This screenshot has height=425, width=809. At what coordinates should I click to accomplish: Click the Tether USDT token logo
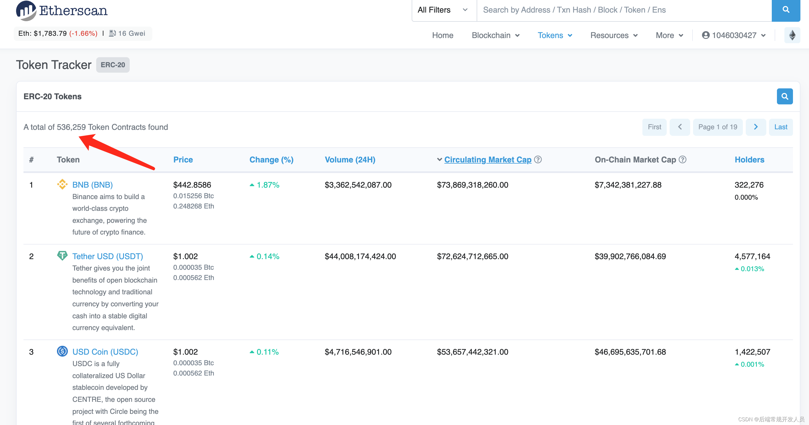[62, 256]
